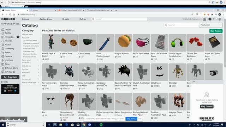
Task: Click the catalog search field
Action: [181, 25]
